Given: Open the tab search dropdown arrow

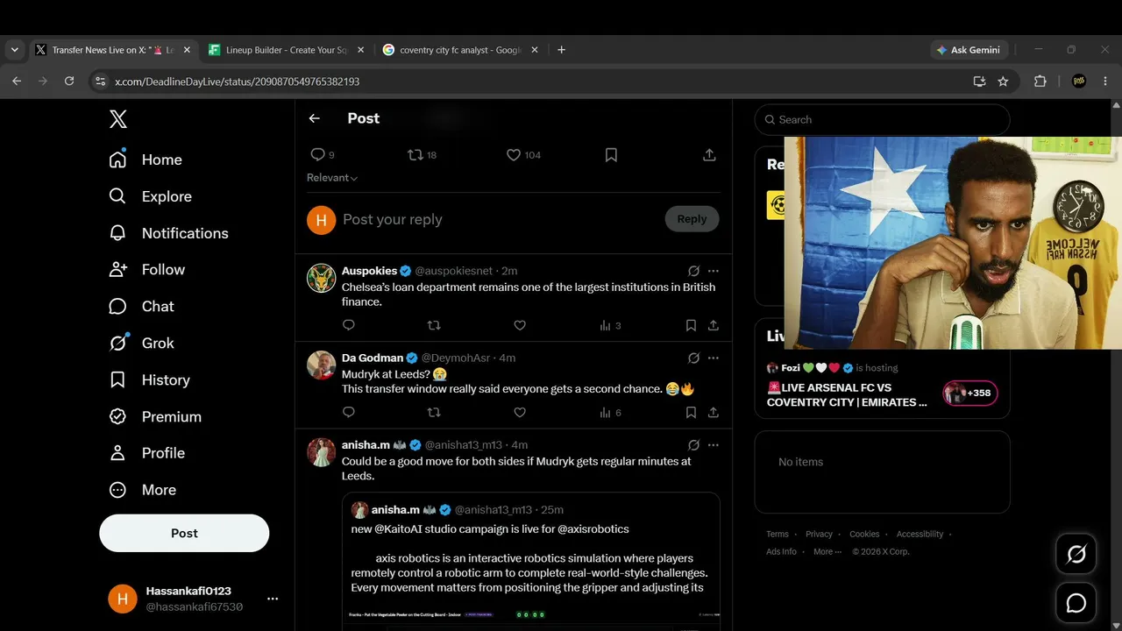Looking at the screenshot, I should pyautogui.click(x=15, y=50).
